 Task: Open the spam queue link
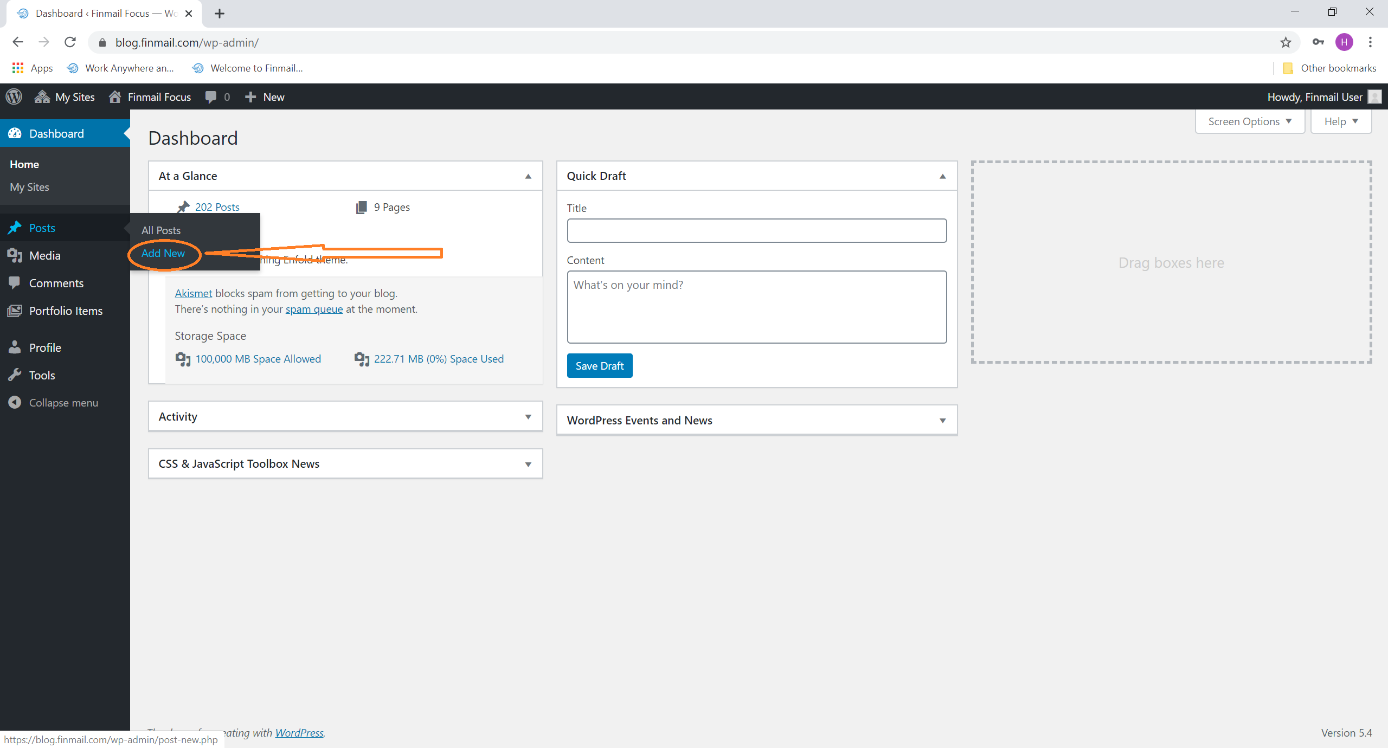tap(314, 309)
